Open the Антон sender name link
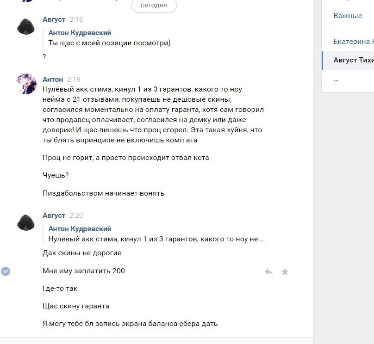The height and width of the screenshot is (344, 374). [x=53, y=80]
